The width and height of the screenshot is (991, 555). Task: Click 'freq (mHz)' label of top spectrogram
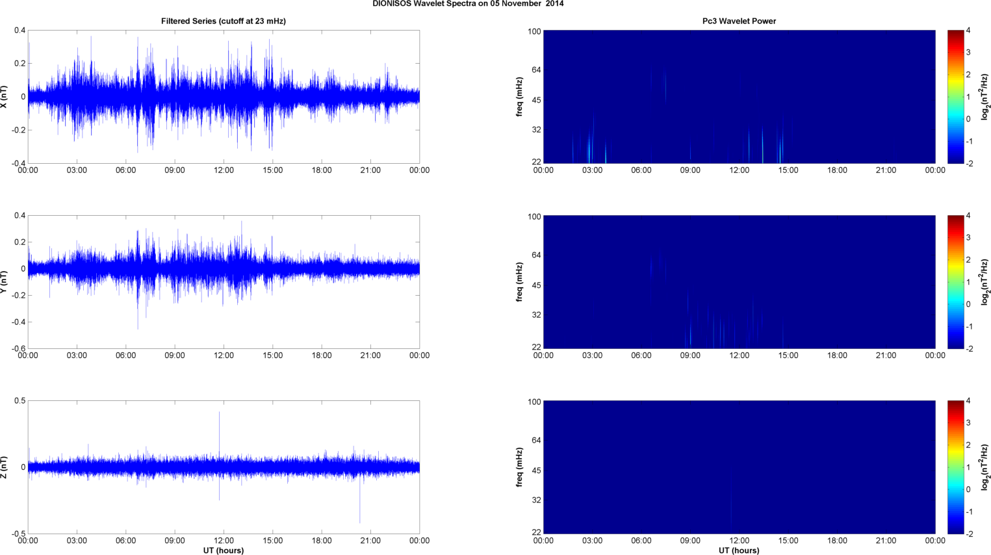click(520, 97)
